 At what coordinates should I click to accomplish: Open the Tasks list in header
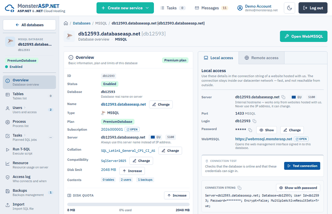[x=173, y=8]
